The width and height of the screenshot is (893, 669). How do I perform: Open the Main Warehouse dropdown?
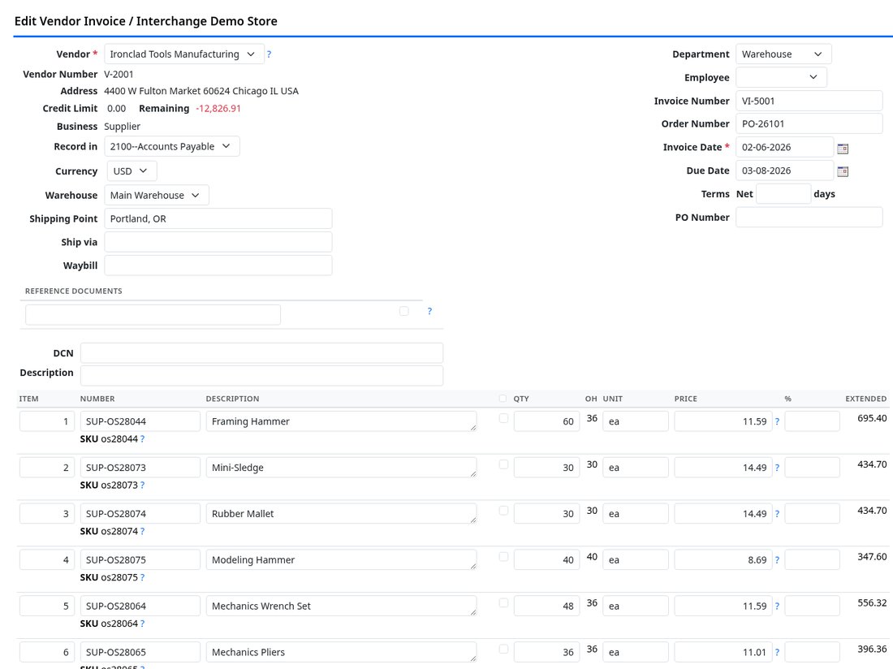coord(157,196)
